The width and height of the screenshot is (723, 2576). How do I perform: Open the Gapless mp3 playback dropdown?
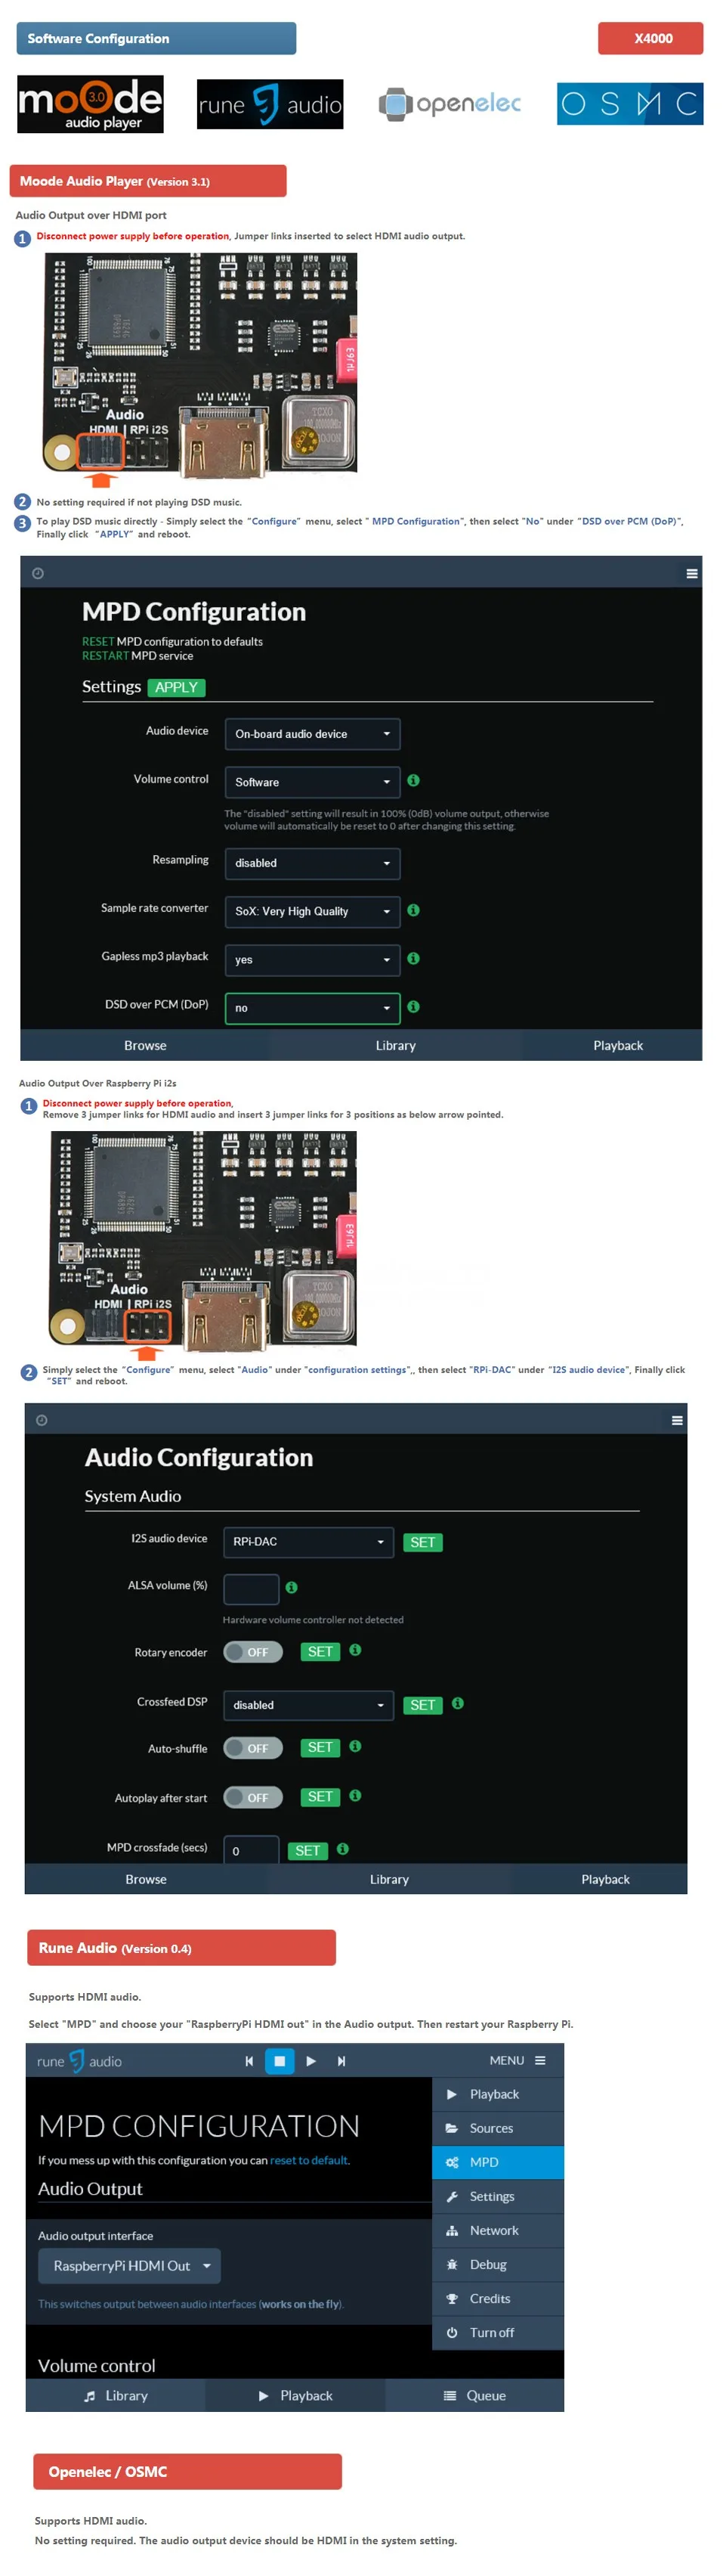coord(313,960)
